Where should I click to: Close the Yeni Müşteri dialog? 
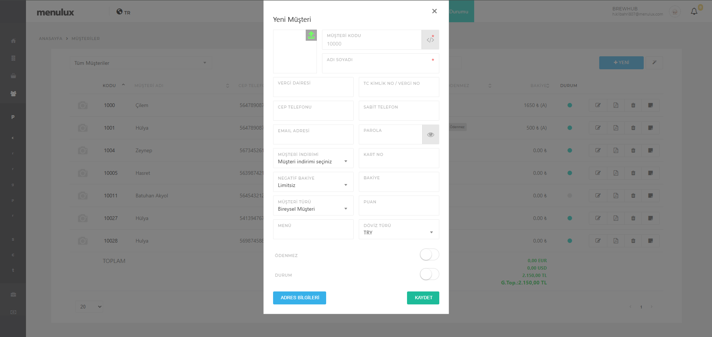pos(434,11)
